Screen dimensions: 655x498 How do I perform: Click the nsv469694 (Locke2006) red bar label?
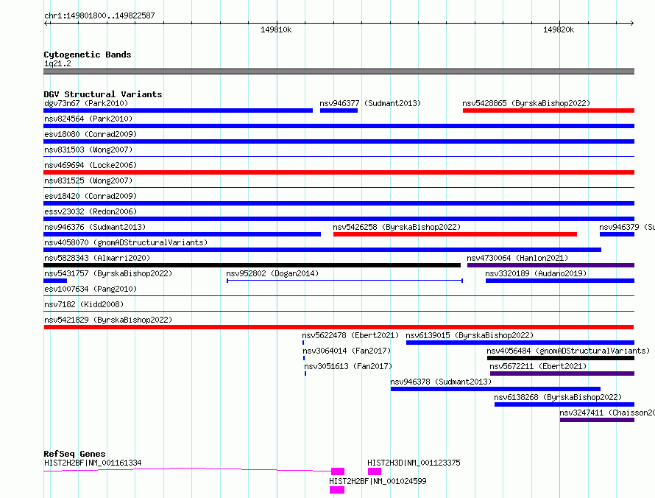click(91, 165)
